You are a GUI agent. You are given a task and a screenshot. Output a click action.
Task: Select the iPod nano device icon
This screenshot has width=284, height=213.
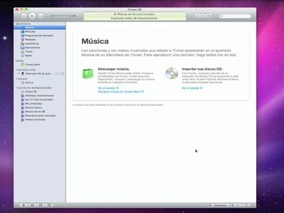[22, 73]
